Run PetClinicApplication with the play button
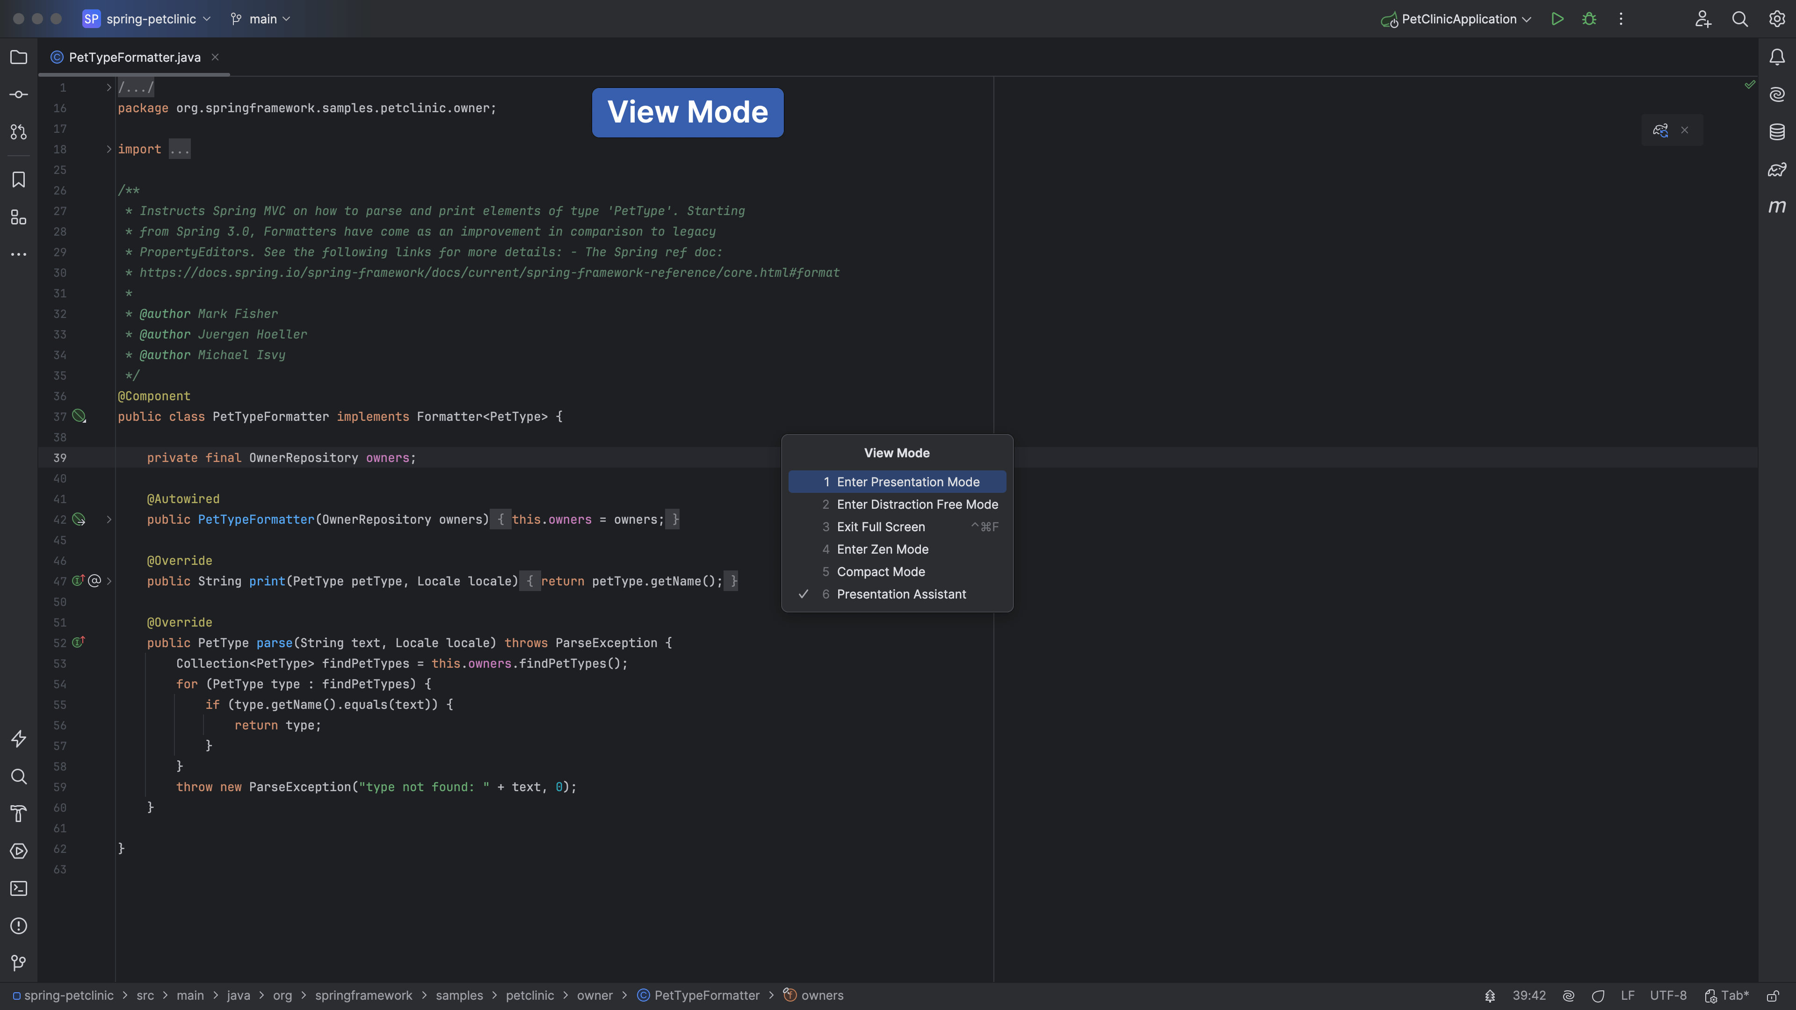The width and height of the screenshot is (1796, 1010). click(1557, 19)
